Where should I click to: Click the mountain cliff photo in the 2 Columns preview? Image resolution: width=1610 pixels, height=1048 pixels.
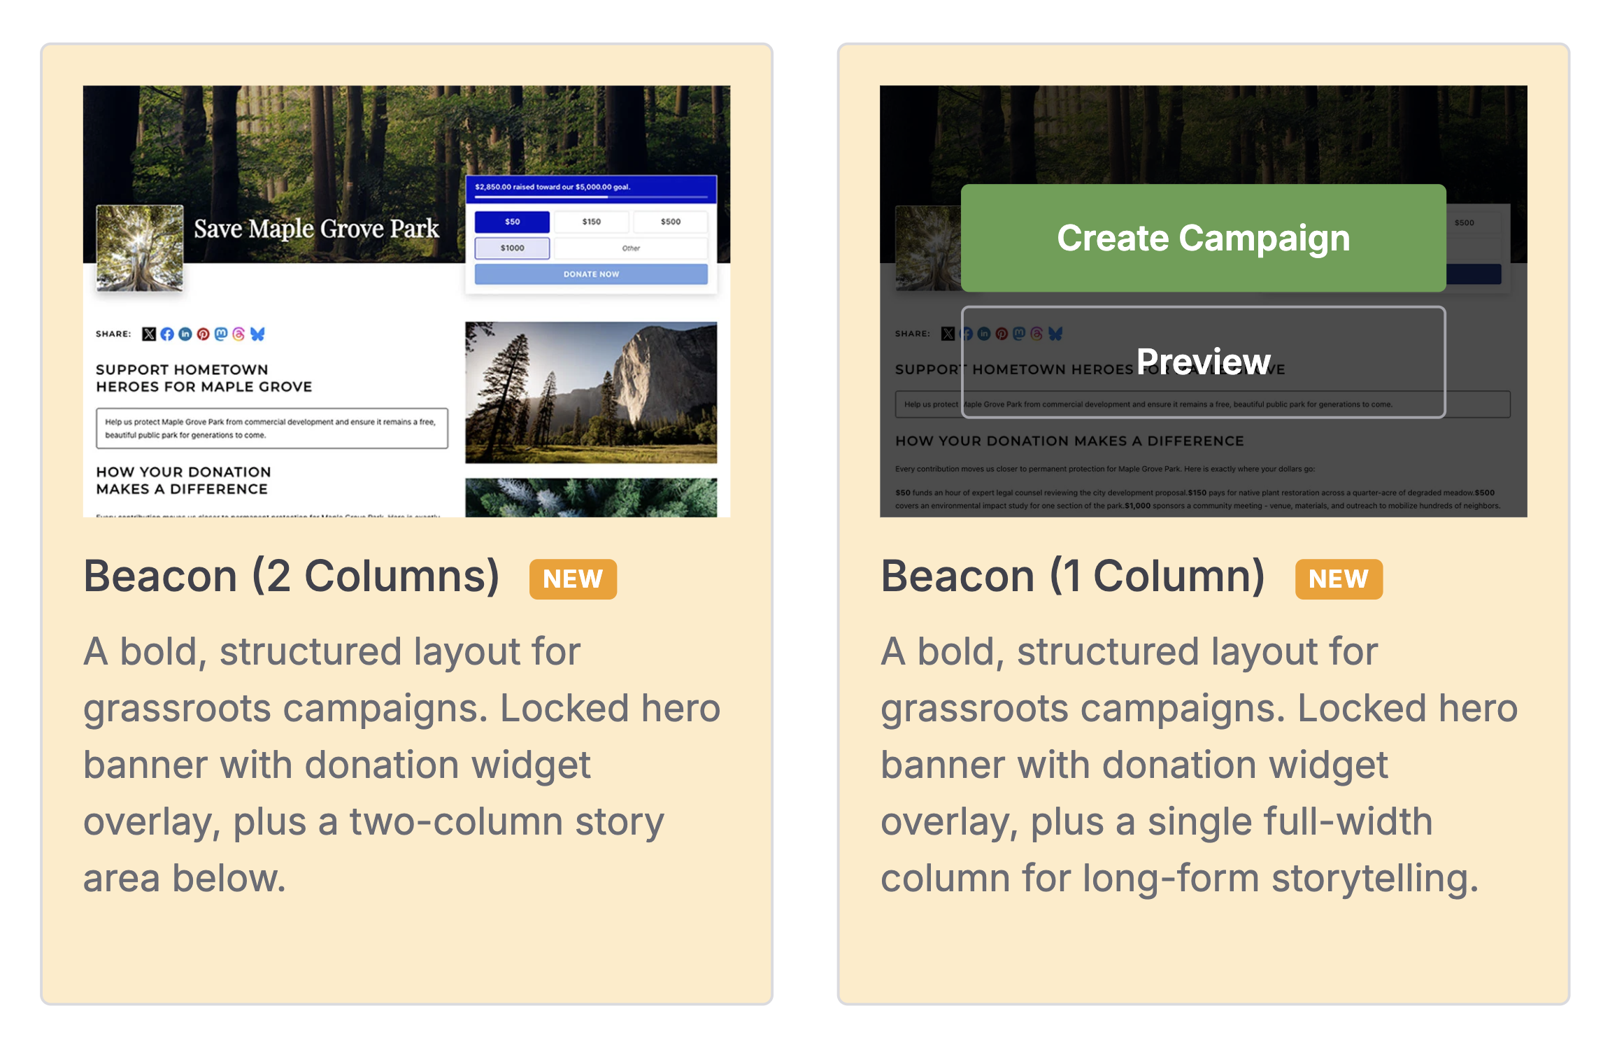click(x=591, y=392)
